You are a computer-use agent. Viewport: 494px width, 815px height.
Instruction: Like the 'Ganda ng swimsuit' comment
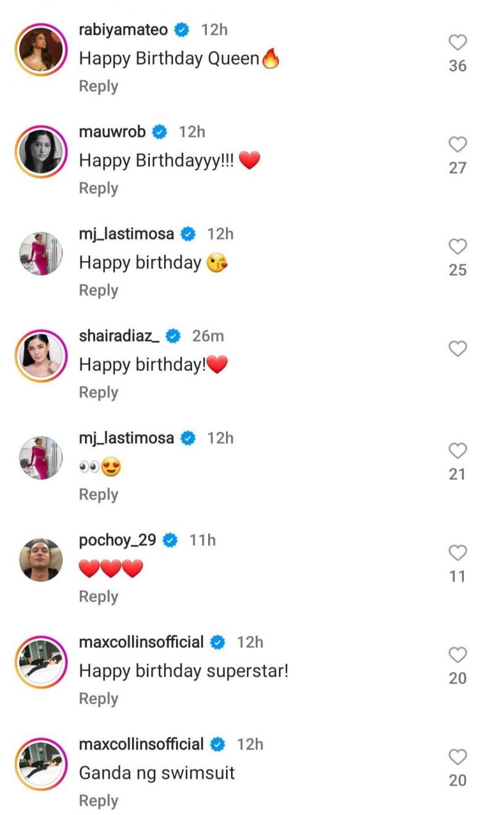457,757
